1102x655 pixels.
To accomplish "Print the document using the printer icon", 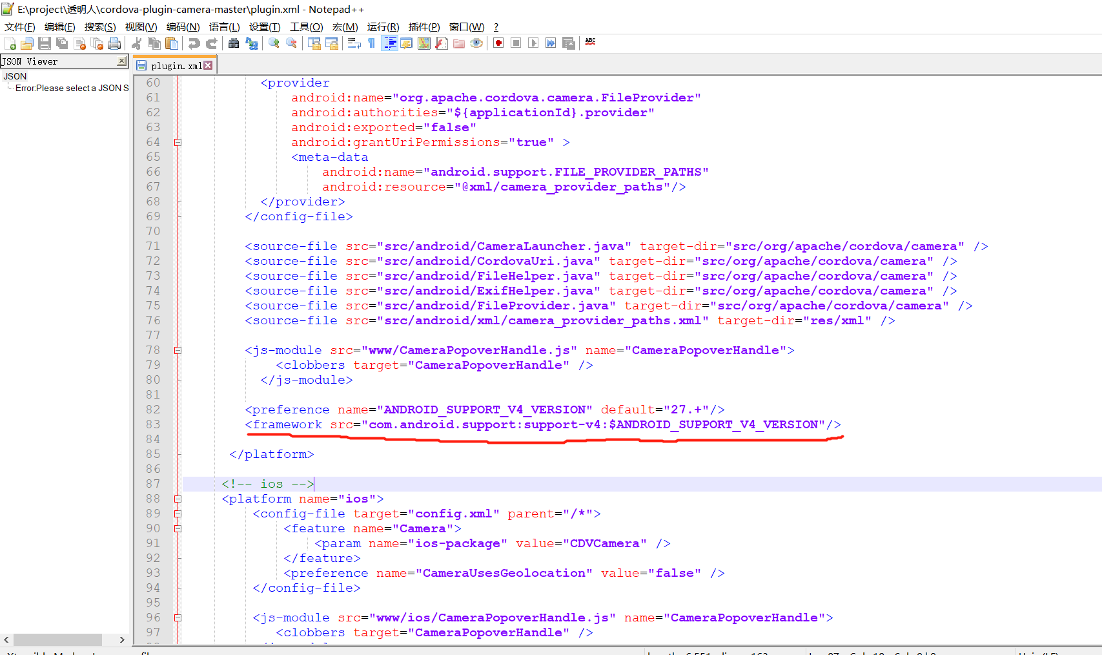I will tap(115, 43).
